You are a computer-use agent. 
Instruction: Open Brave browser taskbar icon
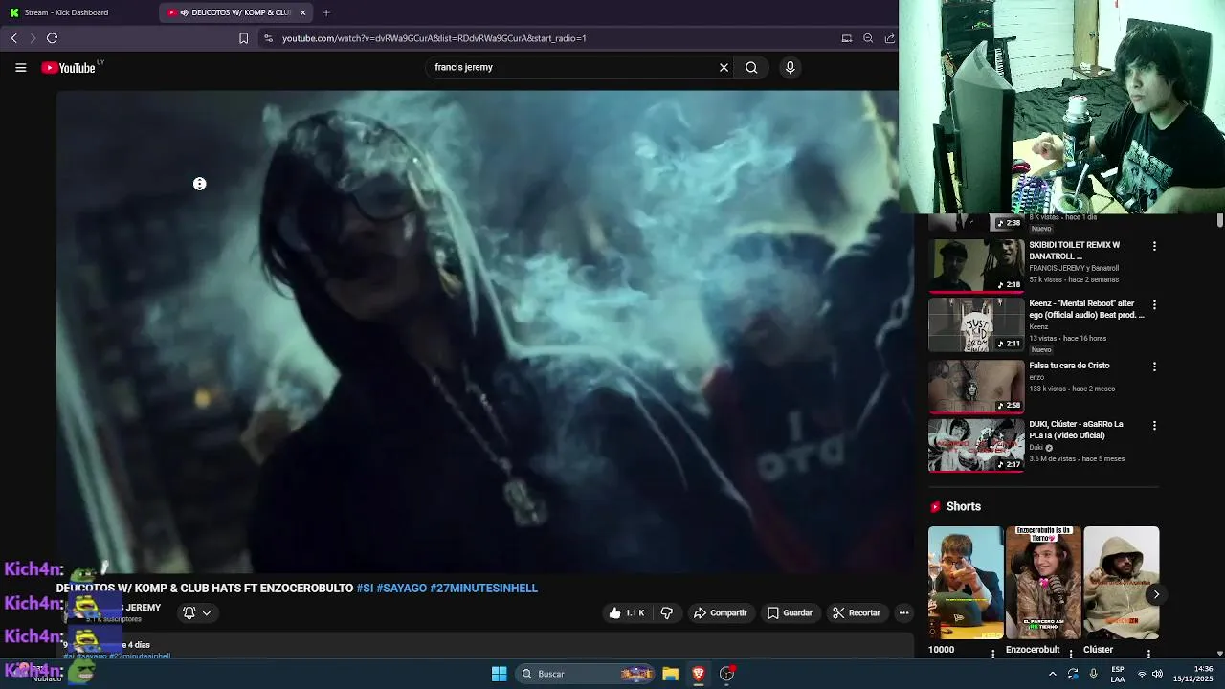pyautogui.click(x=699, y=674)
